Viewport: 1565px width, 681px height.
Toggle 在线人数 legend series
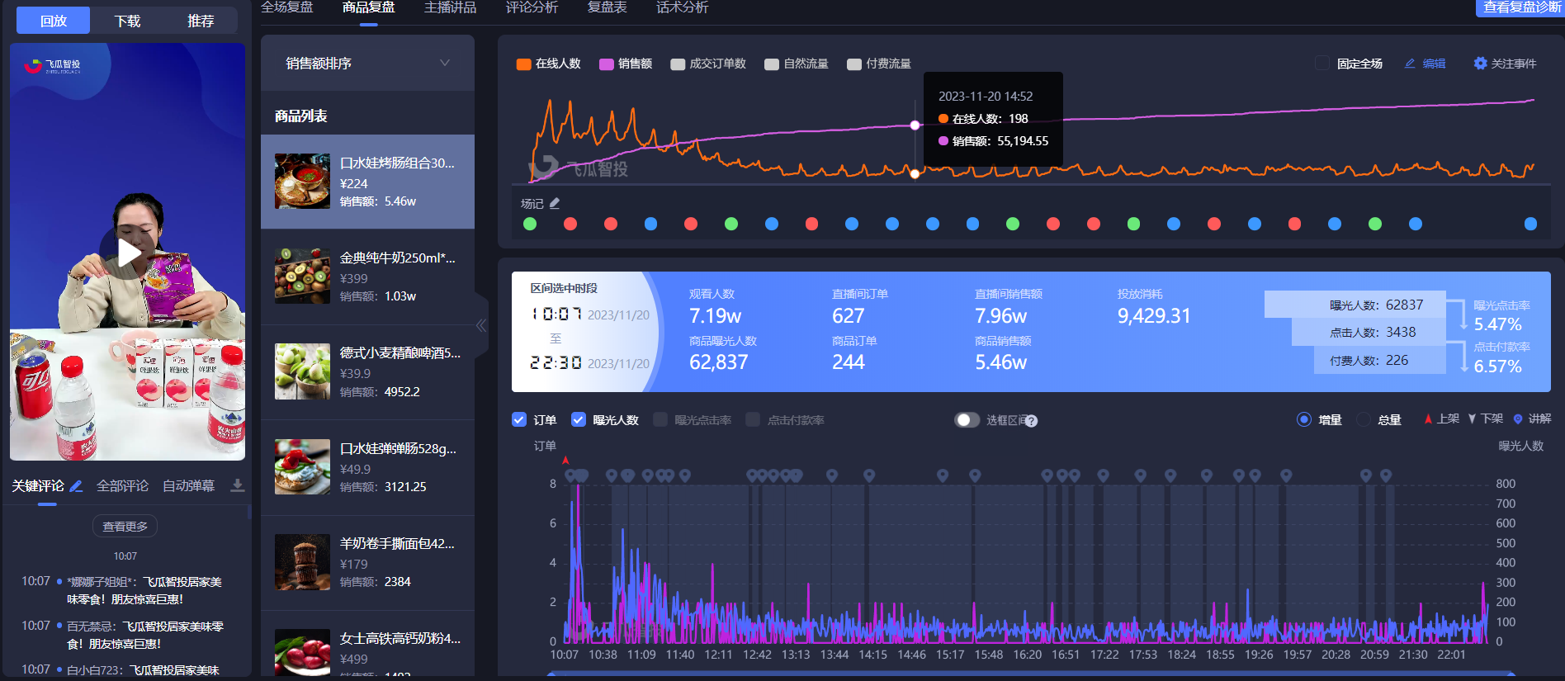(548, 64)
